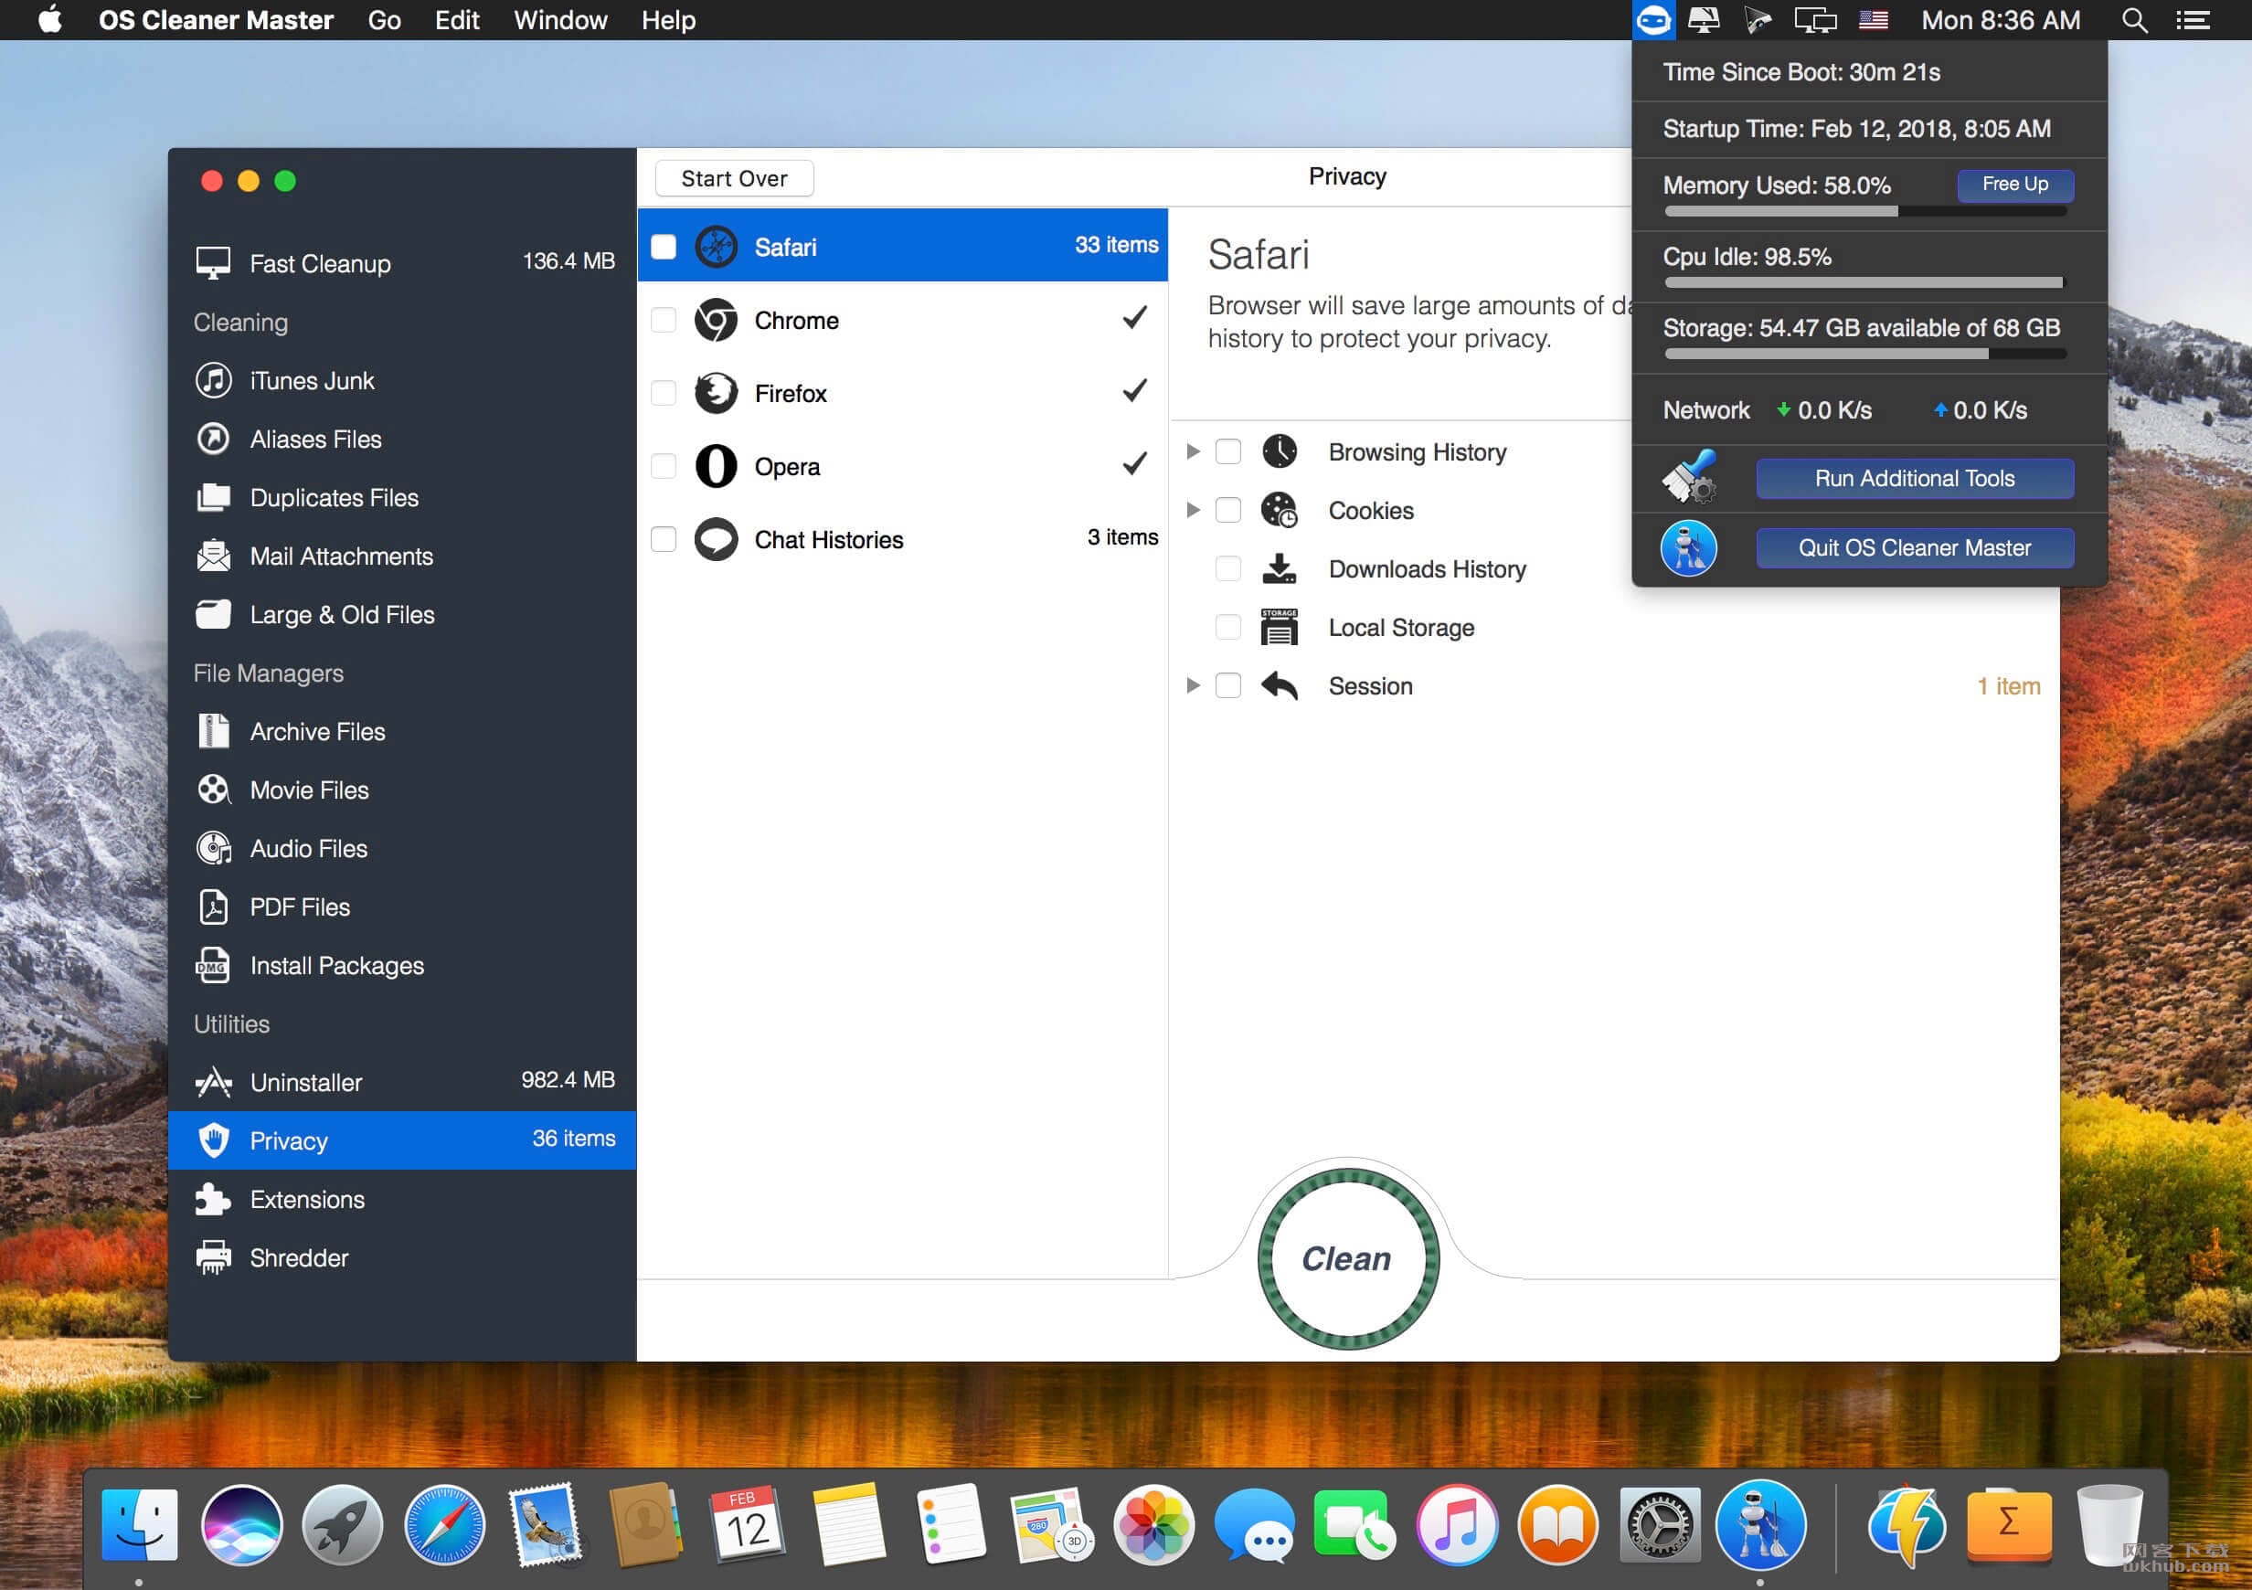Select Chrome in the browser list
Image resolution: width=2252 pixels, height=1590 pixels.
[x=902, y=320]
